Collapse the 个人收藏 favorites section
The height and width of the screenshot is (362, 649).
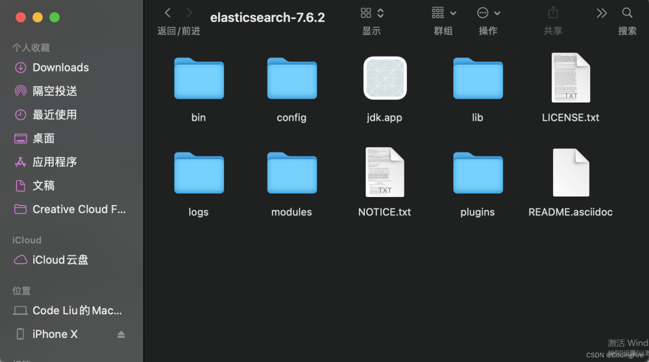click(30, 48)
